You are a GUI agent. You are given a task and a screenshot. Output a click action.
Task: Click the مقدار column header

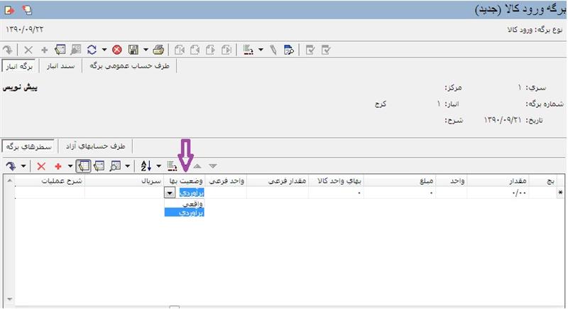point(510,182)
